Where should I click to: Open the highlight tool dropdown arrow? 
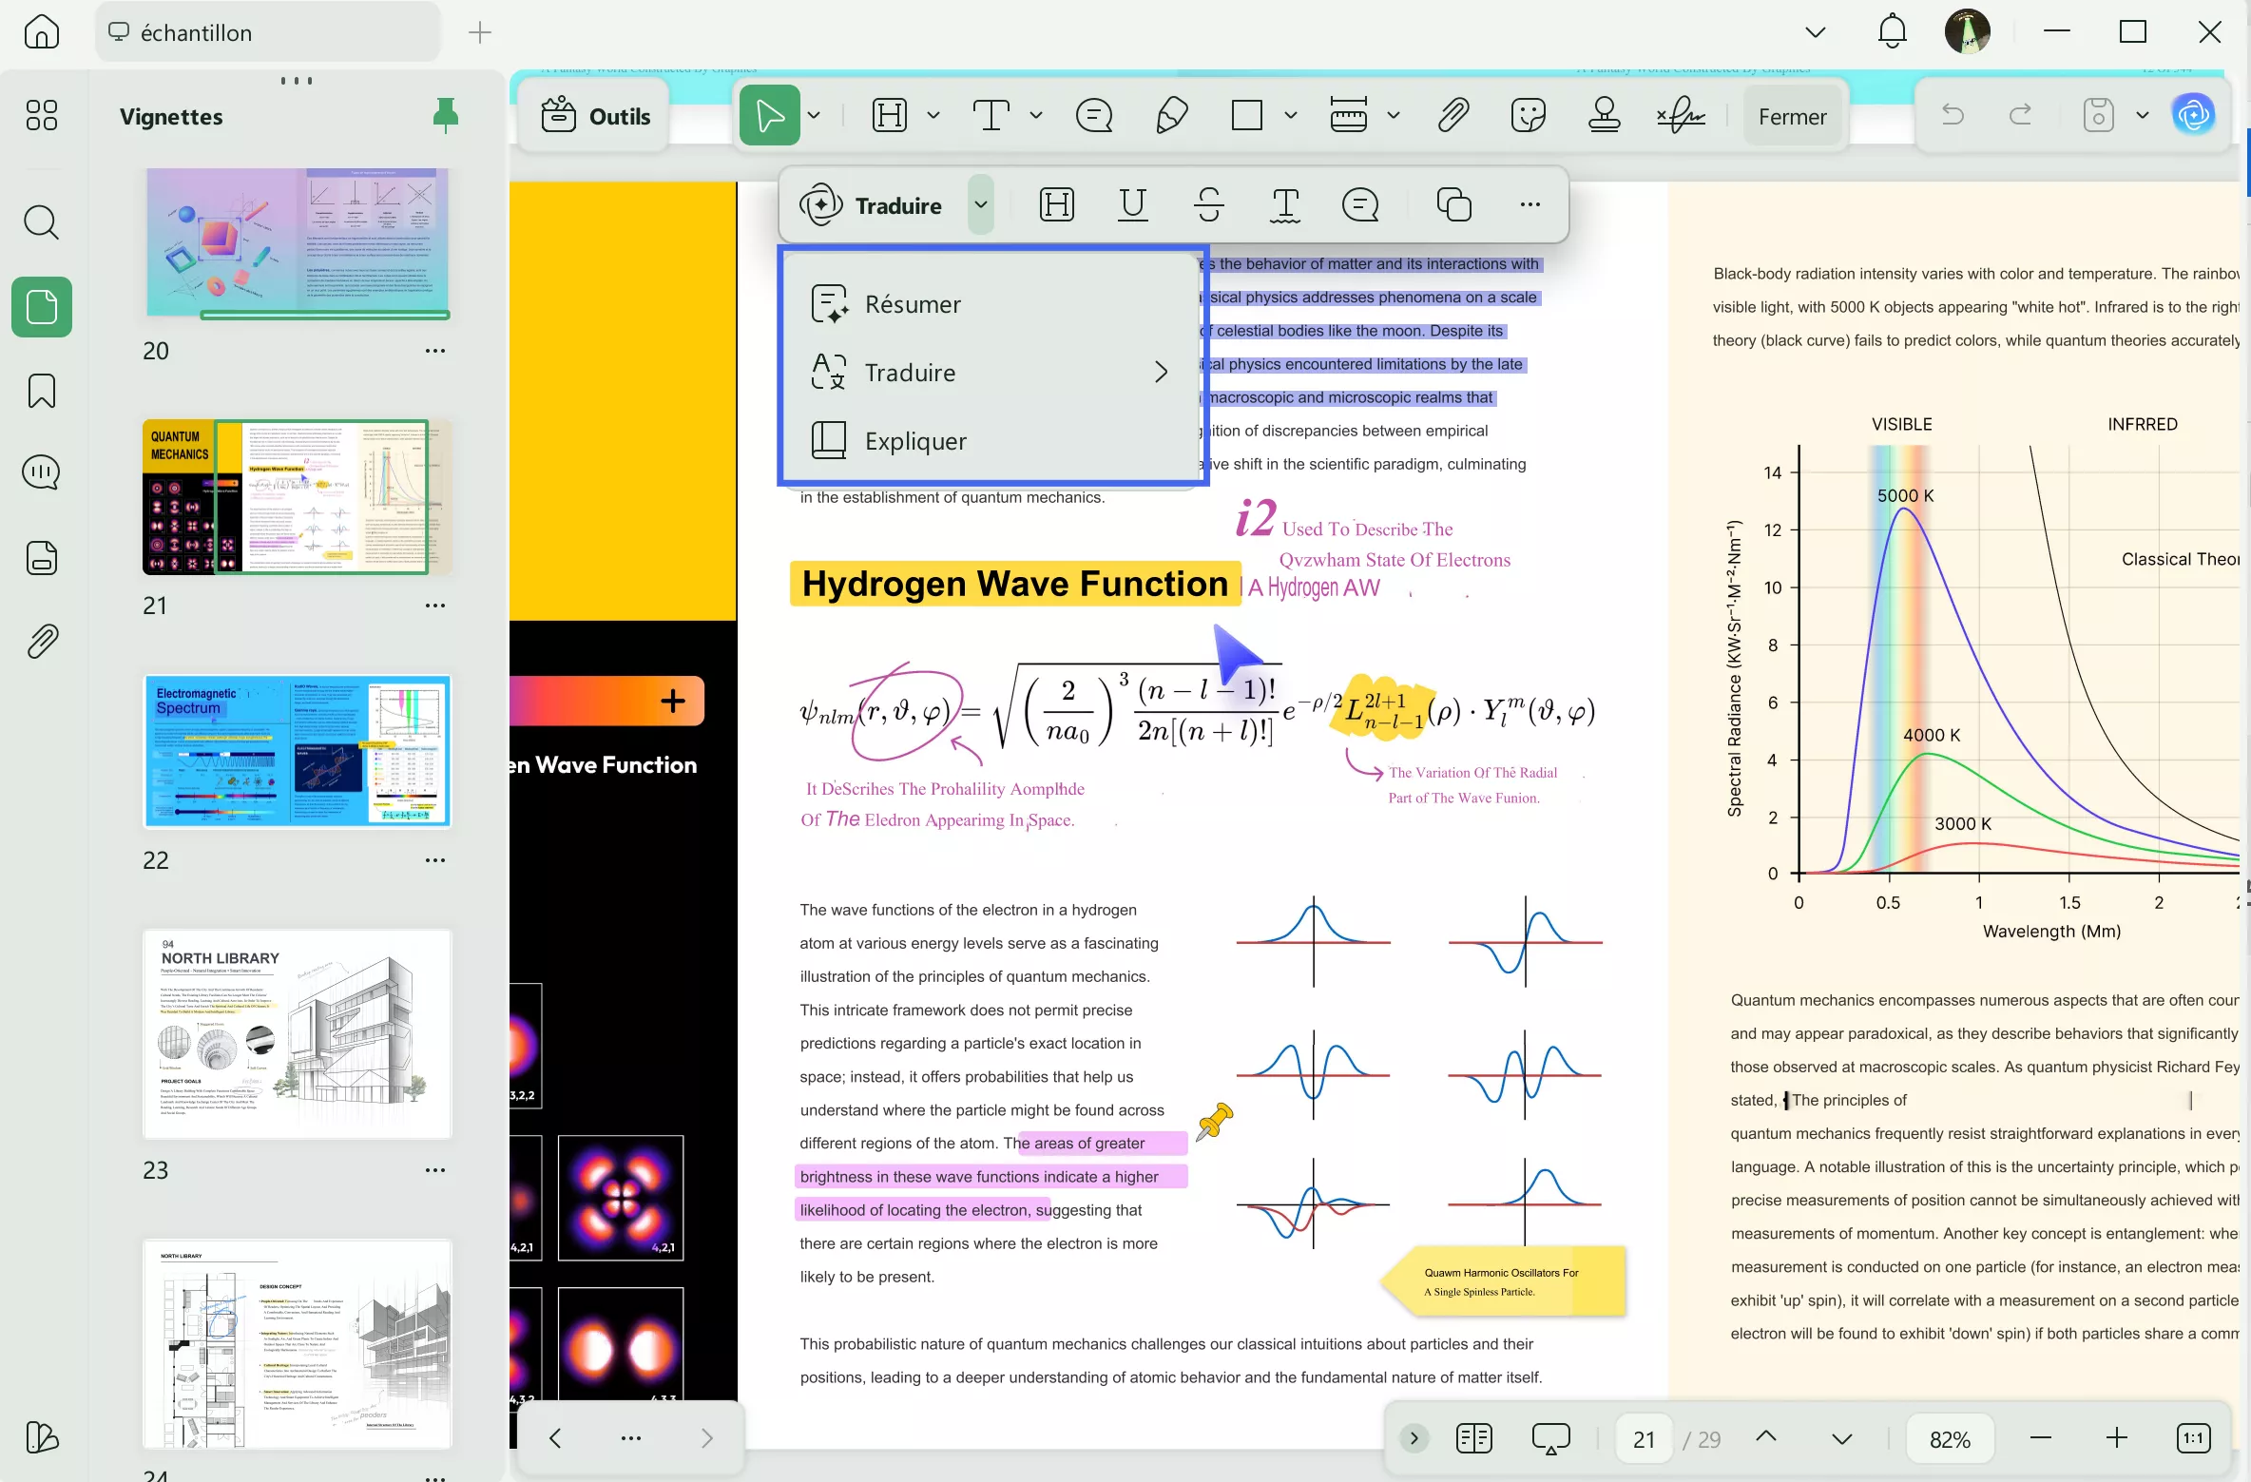[933, 116]
